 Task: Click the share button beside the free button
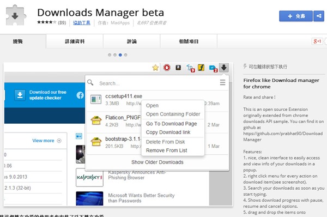click(x=319, y=16)
